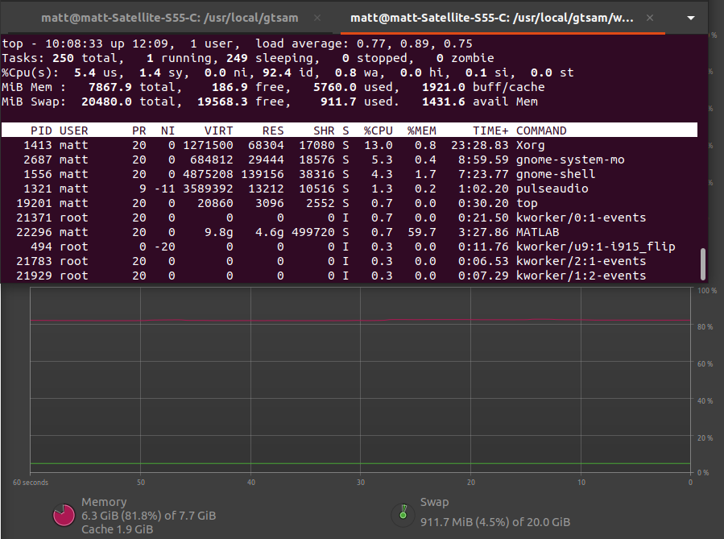This screenshot has height=539, width=724.
Task: Click the kworker/1:2-events command
Action: [x=581, y=276]
